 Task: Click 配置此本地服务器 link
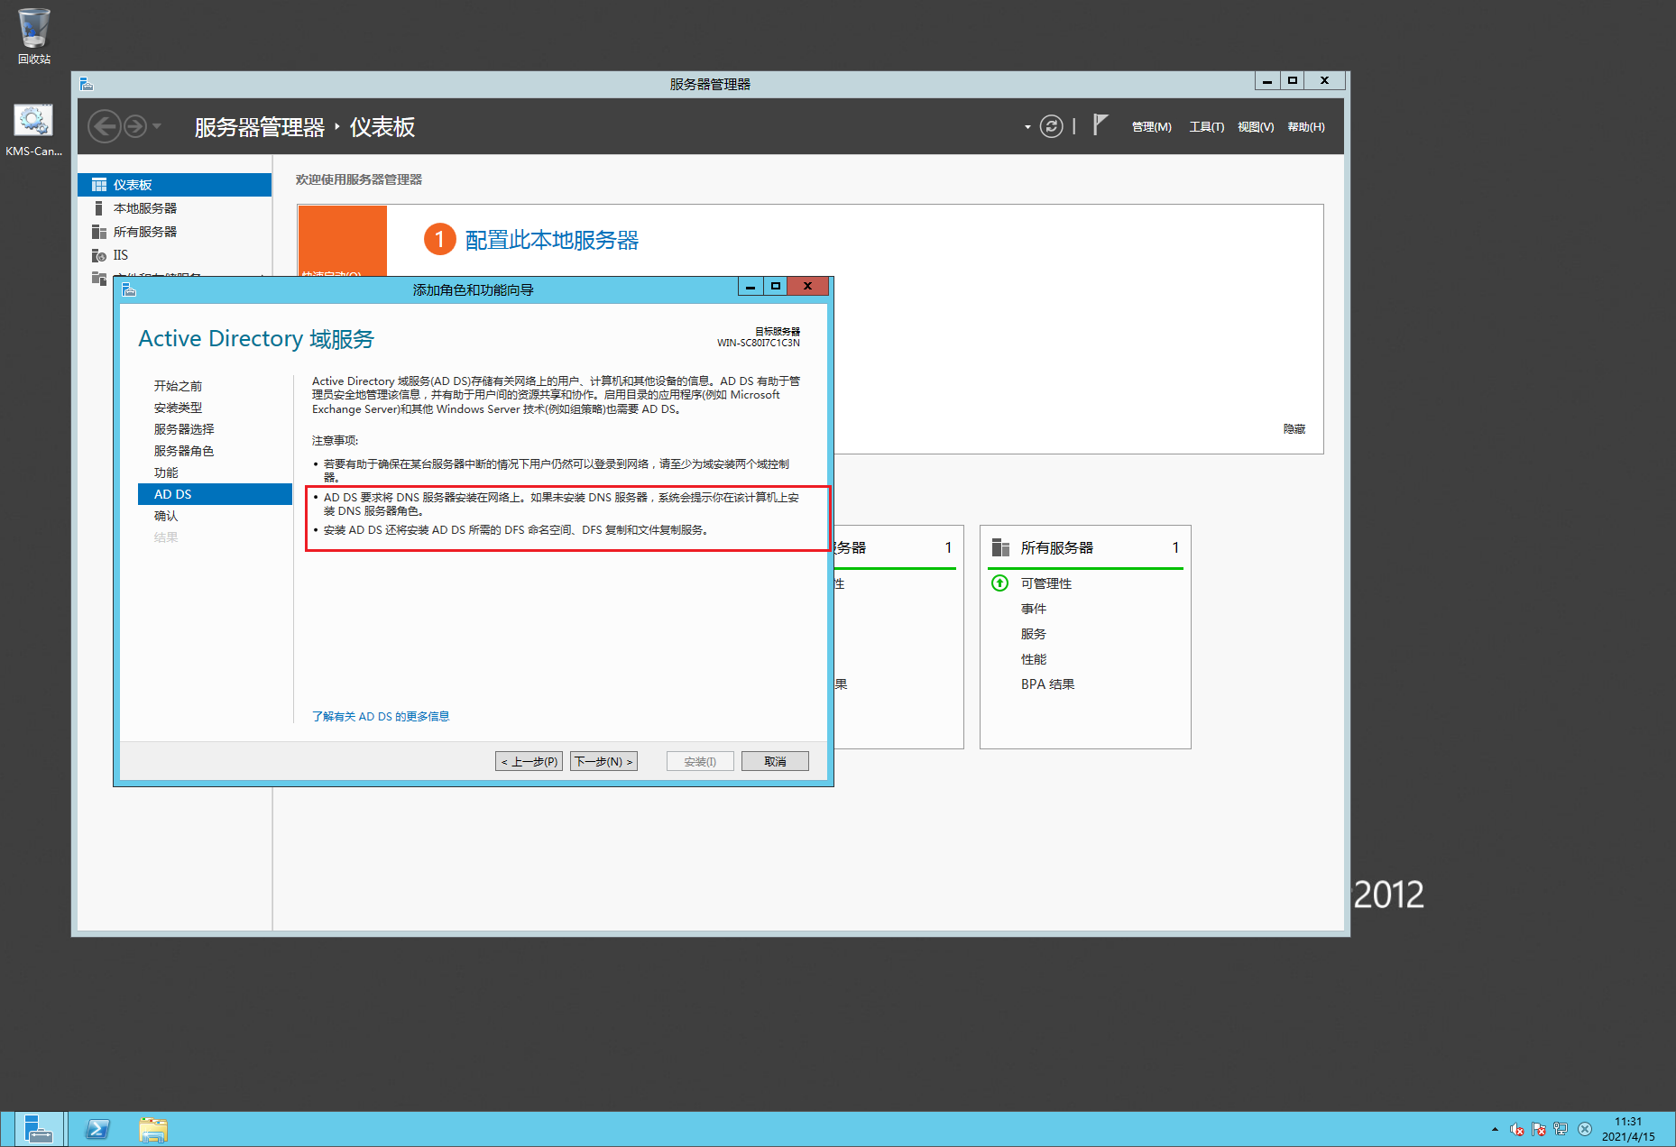pyautogui.click(x=552, y=240)
